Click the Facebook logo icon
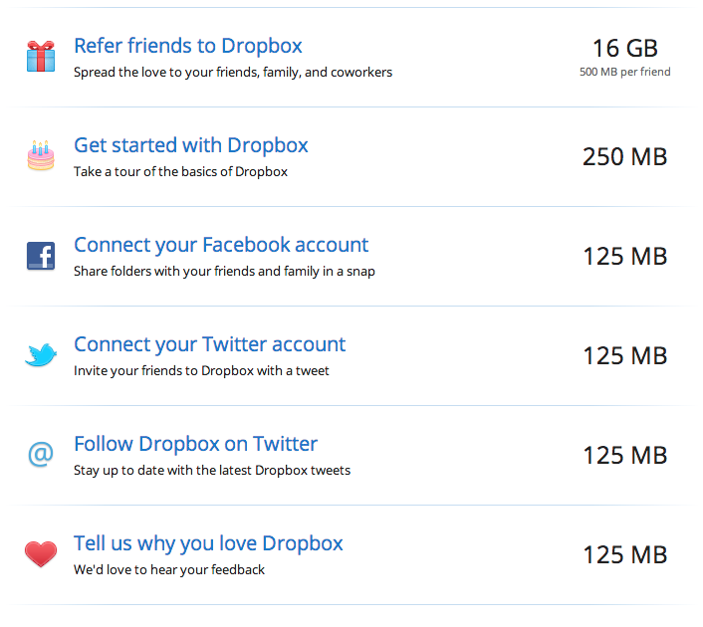This screenshot has width=703, height=627. point(41,256)
